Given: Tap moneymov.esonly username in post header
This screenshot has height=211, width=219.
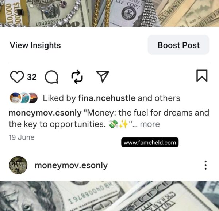Looking at the screenshot, I should click(71, 165).
